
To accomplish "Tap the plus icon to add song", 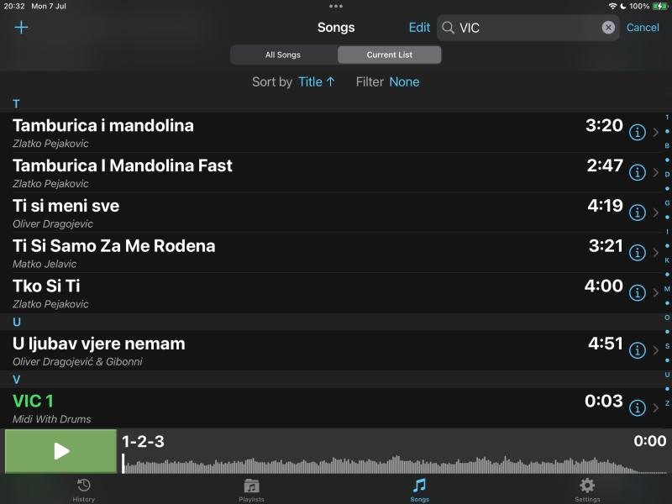I will [21, 28].
